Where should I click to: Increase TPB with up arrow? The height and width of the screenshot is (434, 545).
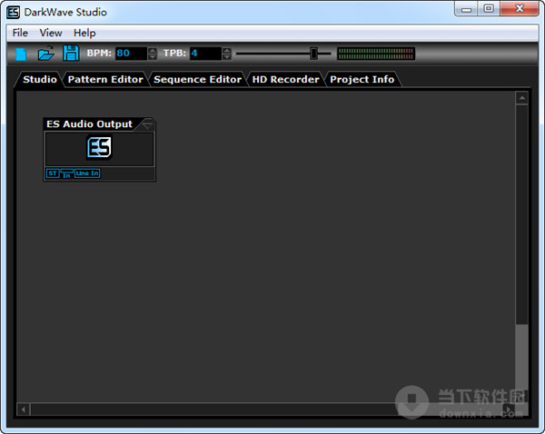click(x=226, y=50)
